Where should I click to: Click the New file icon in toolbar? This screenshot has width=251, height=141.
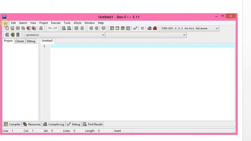coord(7,28)
